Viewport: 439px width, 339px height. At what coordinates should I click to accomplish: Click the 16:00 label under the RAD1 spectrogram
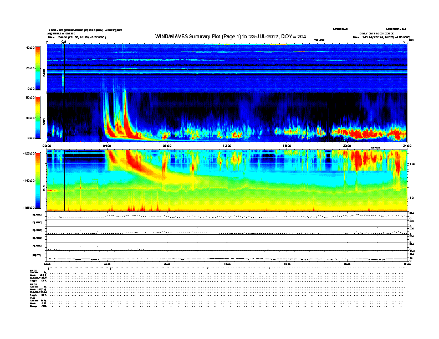287,146
